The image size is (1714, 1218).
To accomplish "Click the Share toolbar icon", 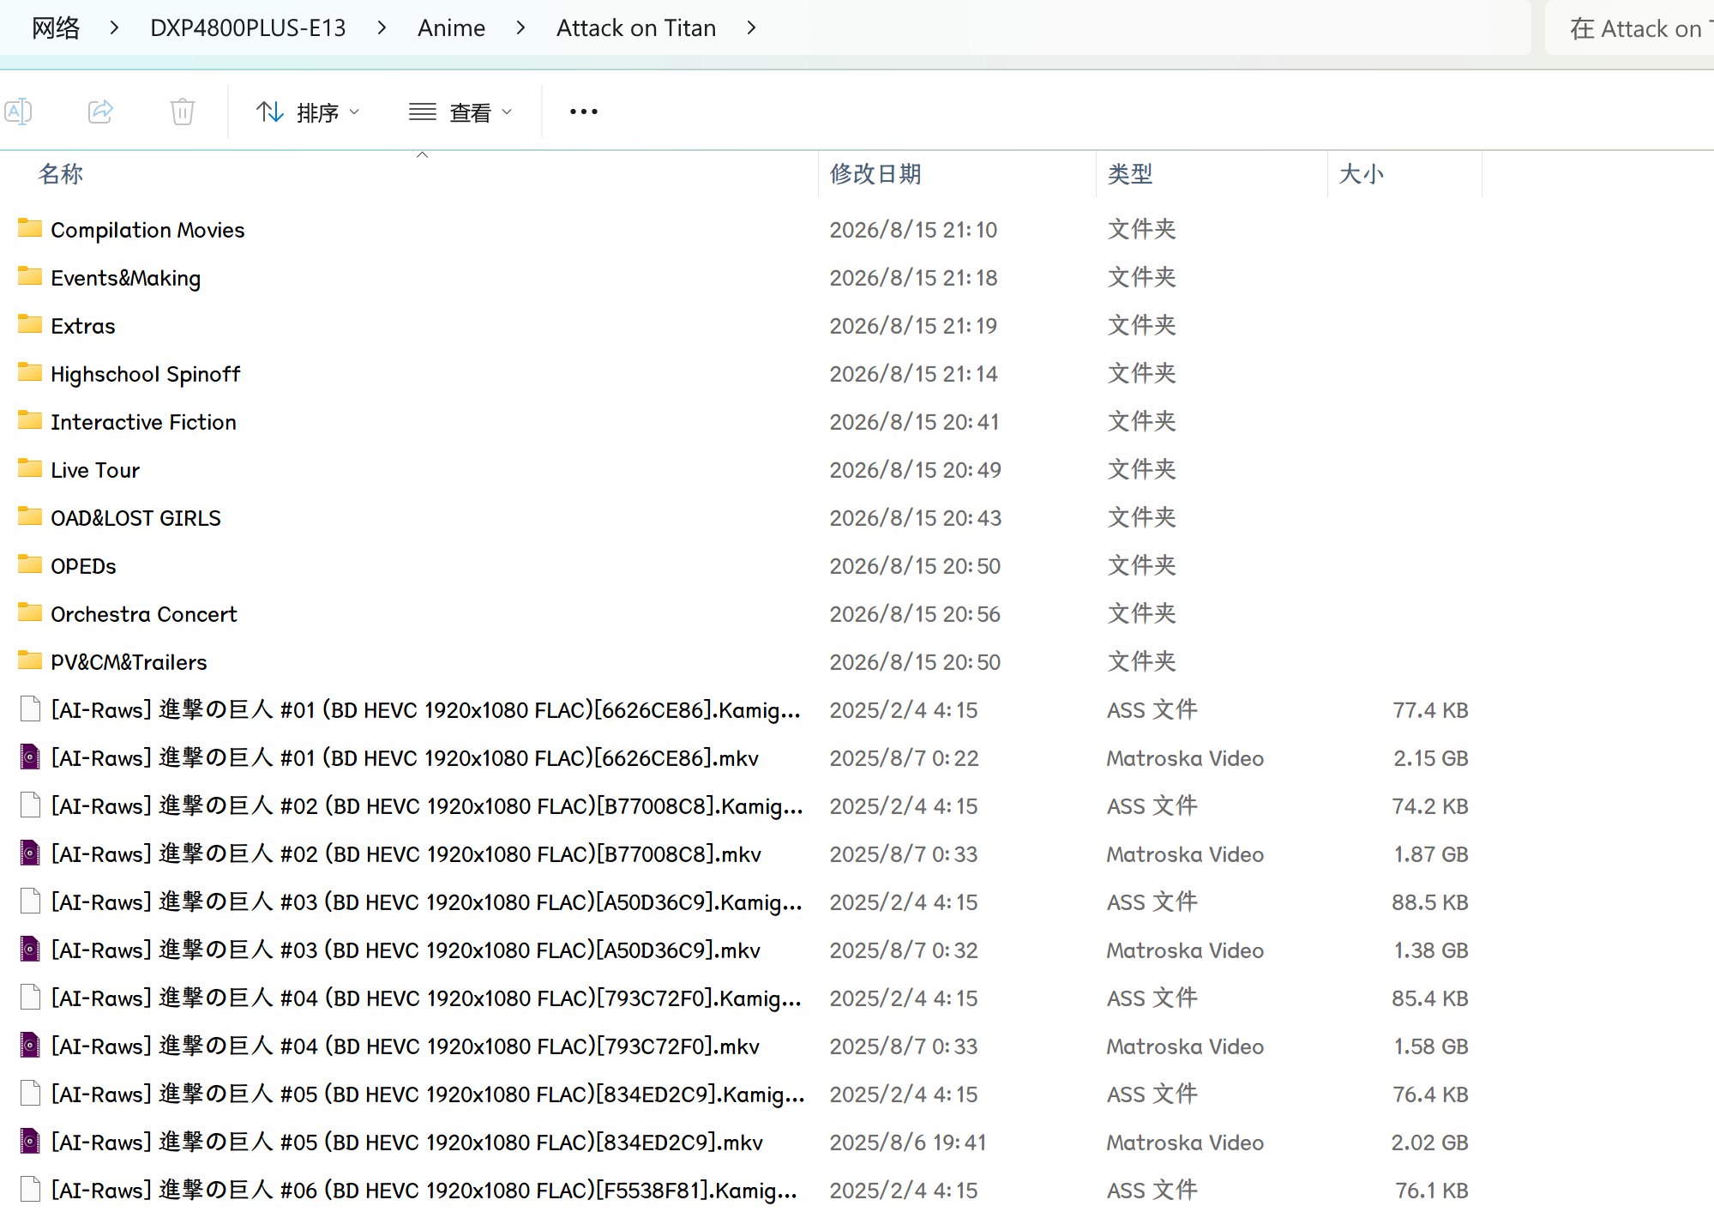I will [100, 112].
